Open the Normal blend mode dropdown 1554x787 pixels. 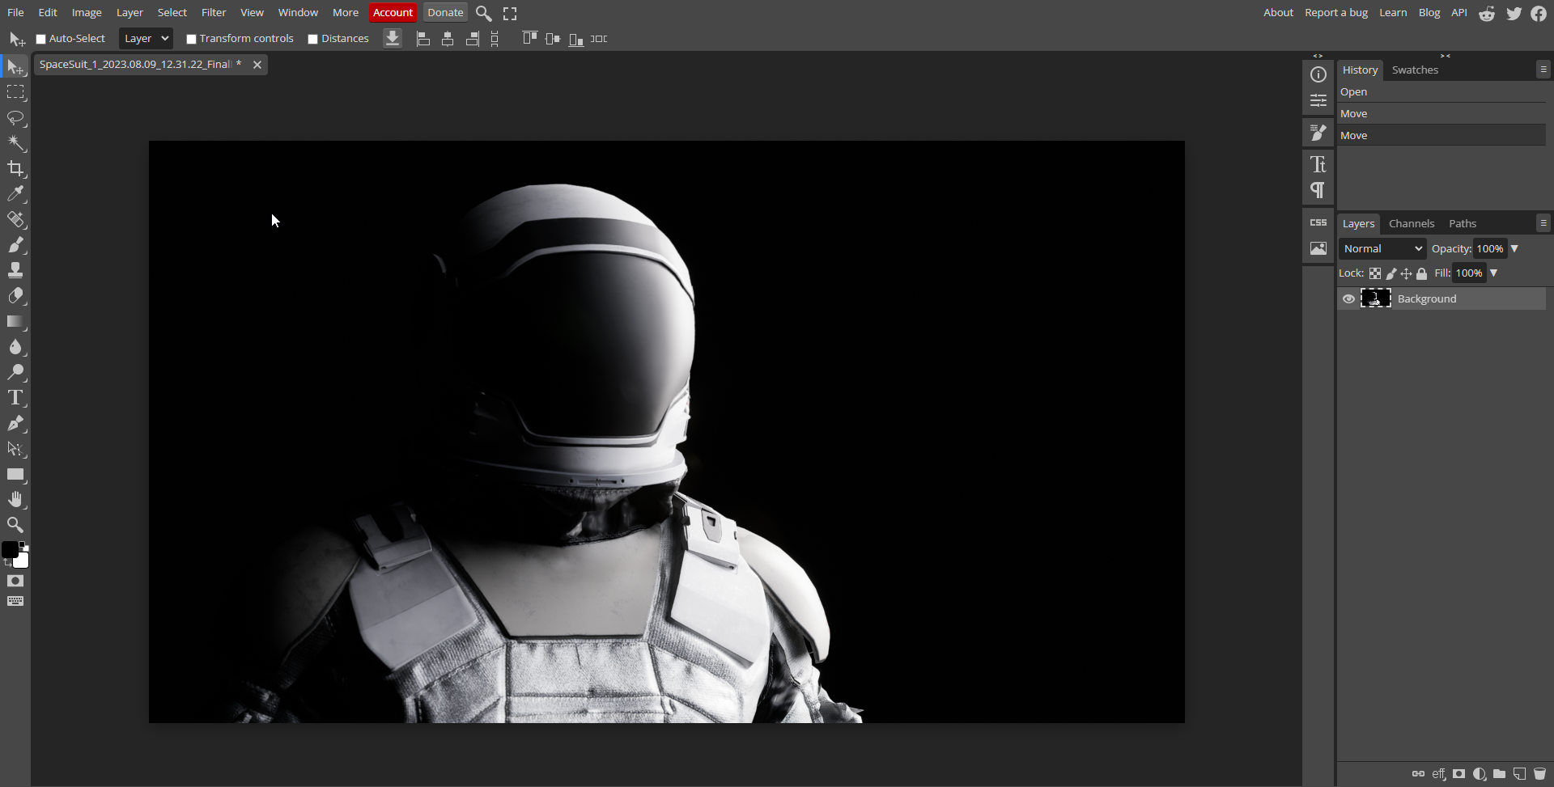[x=1382, y=249]
